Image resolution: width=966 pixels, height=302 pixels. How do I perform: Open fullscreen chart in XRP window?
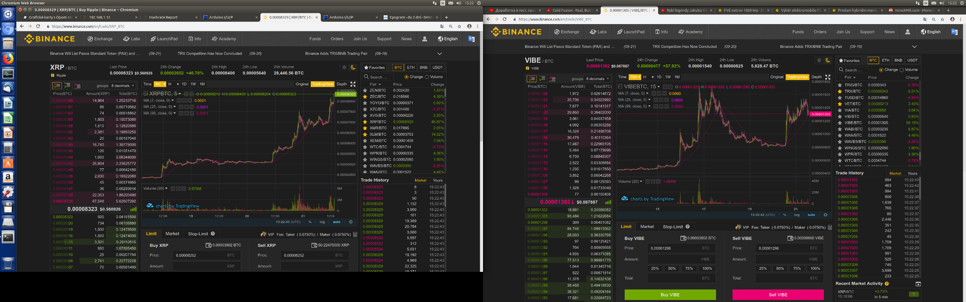(x=353, y=84)
